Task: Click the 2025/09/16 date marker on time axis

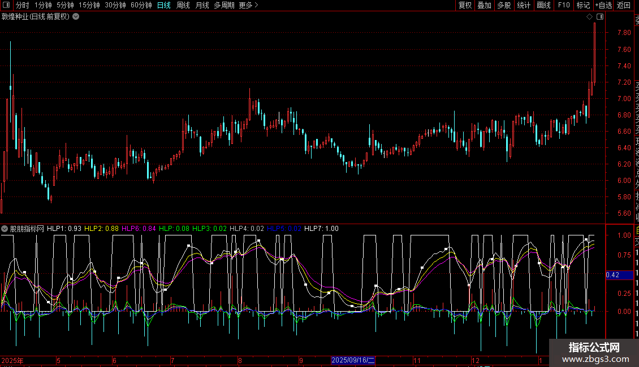Action: point(353,360)
